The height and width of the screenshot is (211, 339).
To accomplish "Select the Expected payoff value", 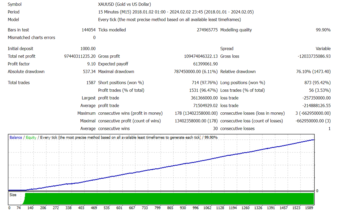I will (x=206, y=64).
